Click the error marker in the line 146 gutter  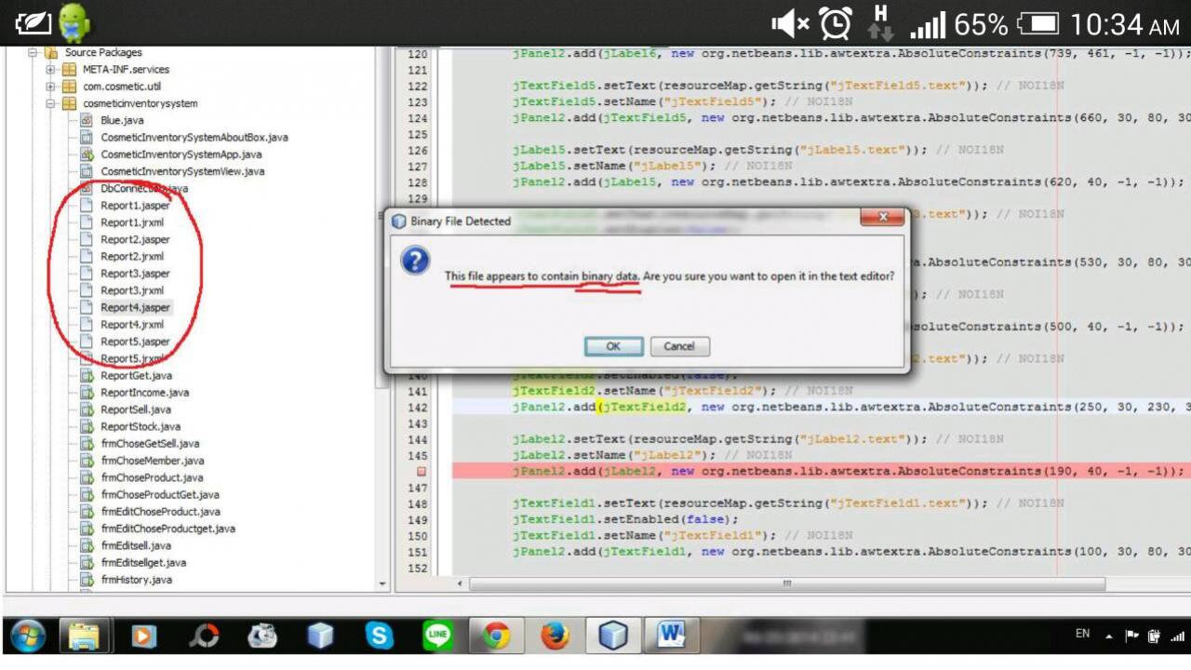421,472
